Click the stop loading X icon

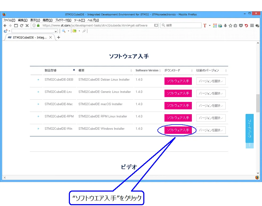[27, 26]
